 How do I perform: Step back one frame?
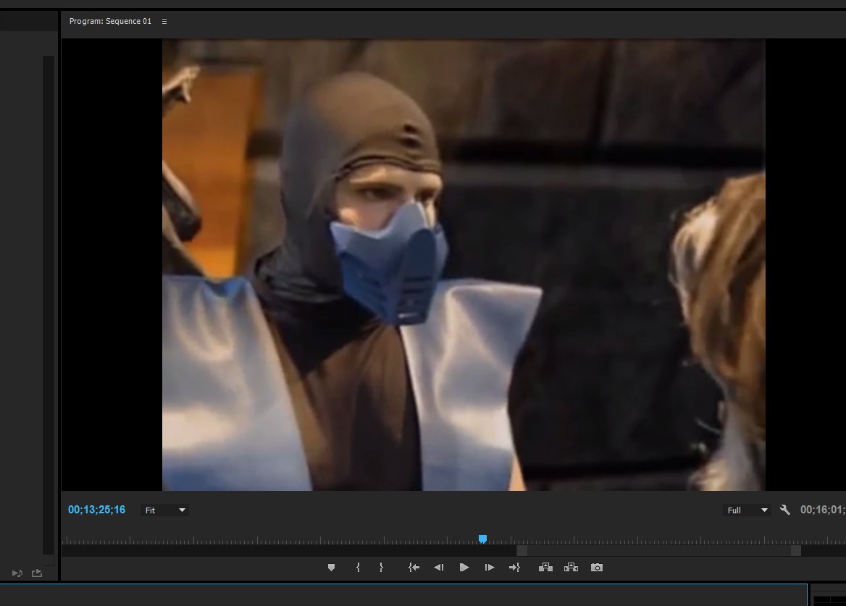pyautogui.click(x=439, y=567)
